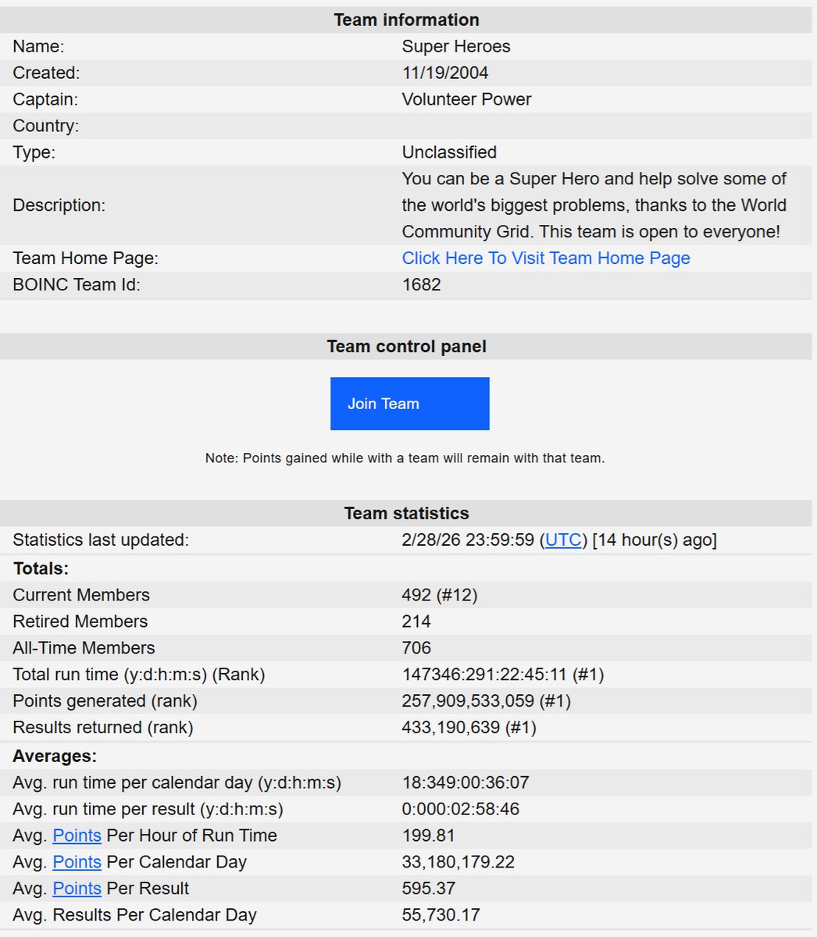Select current members value '492 (#12)'
Viewport: 817px width, 937px height.
click(x=440, y=595)
